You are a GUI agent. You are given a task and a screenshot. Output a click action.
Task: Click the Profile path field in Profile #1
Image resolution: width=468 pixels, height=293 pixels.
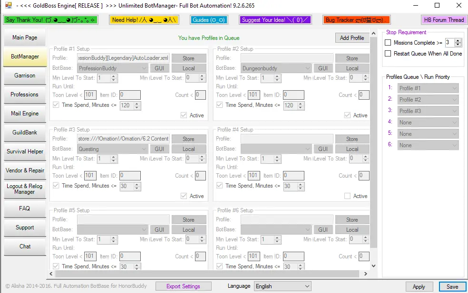click(123, 58)
